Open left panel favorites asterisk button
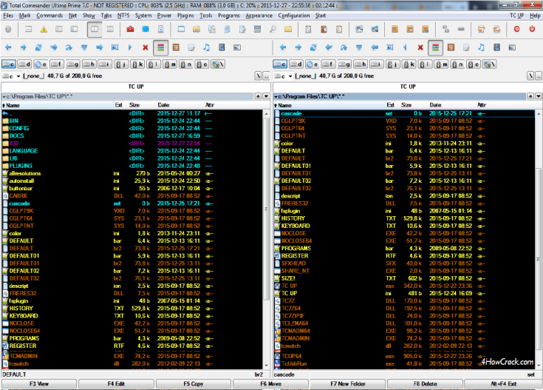The height and width of the screenshot is (390, 543). click(x=258, y=96)
